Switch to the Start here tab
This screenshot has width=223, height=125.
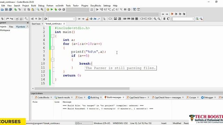pyautogui.click(x=36, y=24)
